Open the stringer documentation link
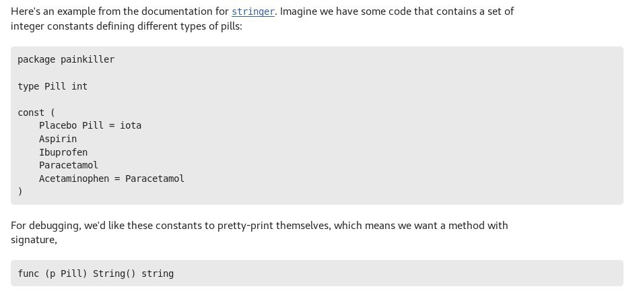 pyautogui.click(x=253, y=12)
